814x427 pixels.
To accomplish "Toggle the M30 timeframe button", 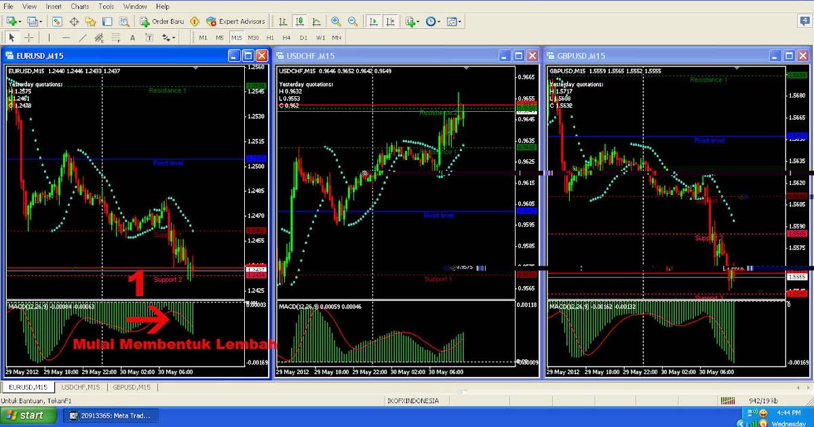I will point(253,37).
